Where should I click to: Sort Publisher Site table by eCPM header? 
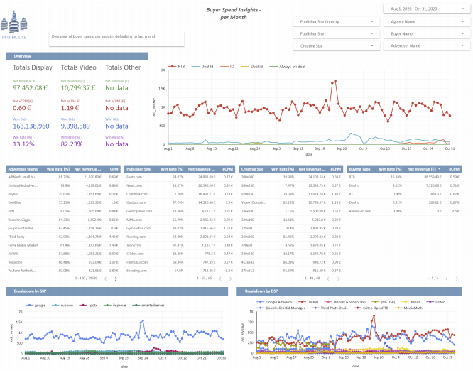pyautogui.click(x=227, y=168)
